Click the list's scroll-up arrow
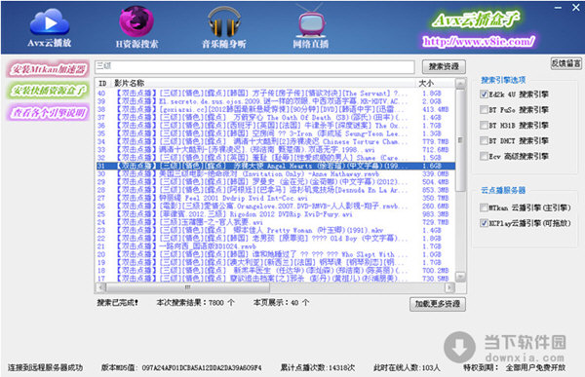The image size is (585, 377). [x=460, y=84]
